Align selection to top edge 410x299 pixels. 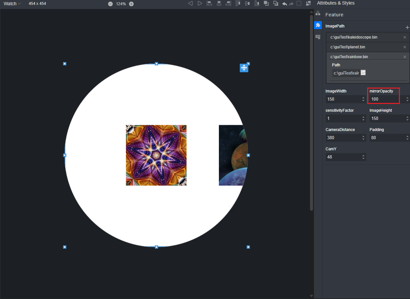point(238,4)
